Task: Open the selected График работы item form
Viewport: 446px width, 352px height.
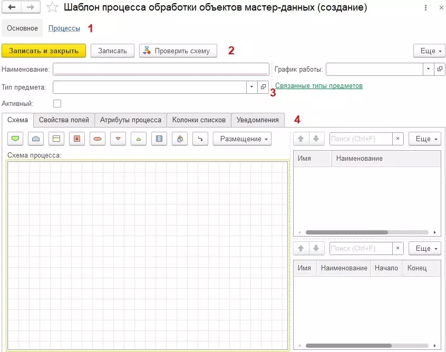Action: coord(440,69)
